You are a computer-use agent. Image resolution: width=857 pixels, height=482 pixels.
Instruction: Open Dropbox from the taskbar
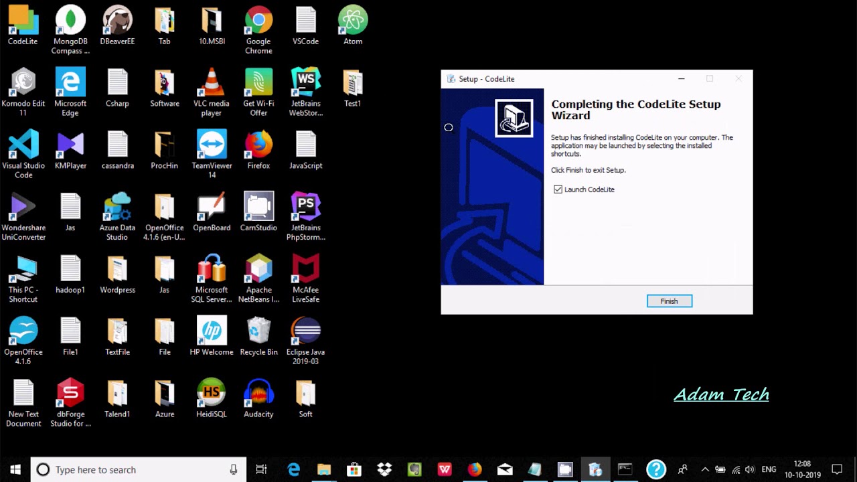pos(384,469)
